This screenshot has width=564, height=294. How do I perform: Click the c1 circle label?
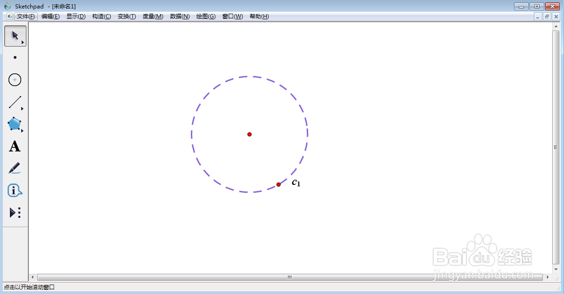[296, 183]
